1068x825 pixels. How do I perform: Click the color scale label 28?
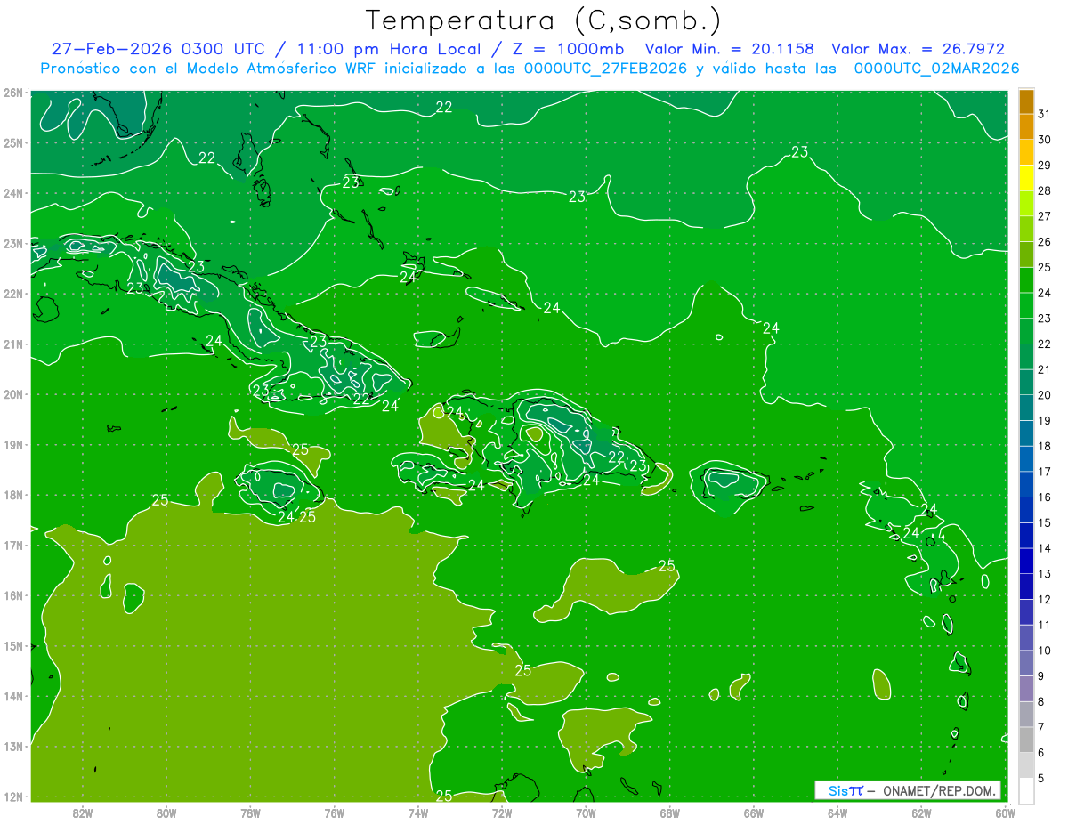1044,190
